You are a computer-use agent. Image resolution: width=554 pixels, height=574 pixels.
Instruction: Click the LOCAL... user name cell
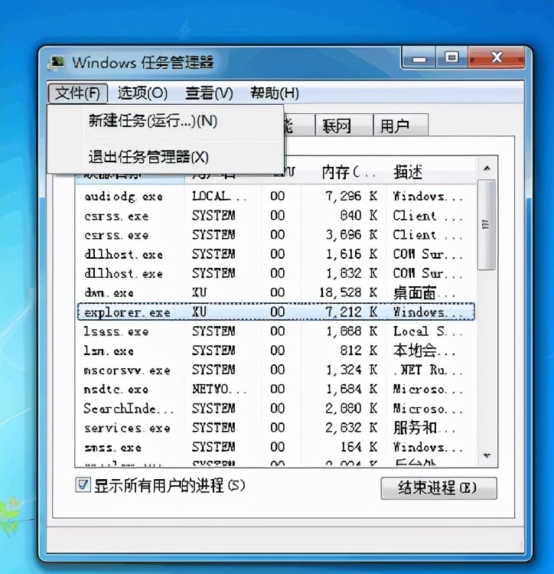click(219, 197)
